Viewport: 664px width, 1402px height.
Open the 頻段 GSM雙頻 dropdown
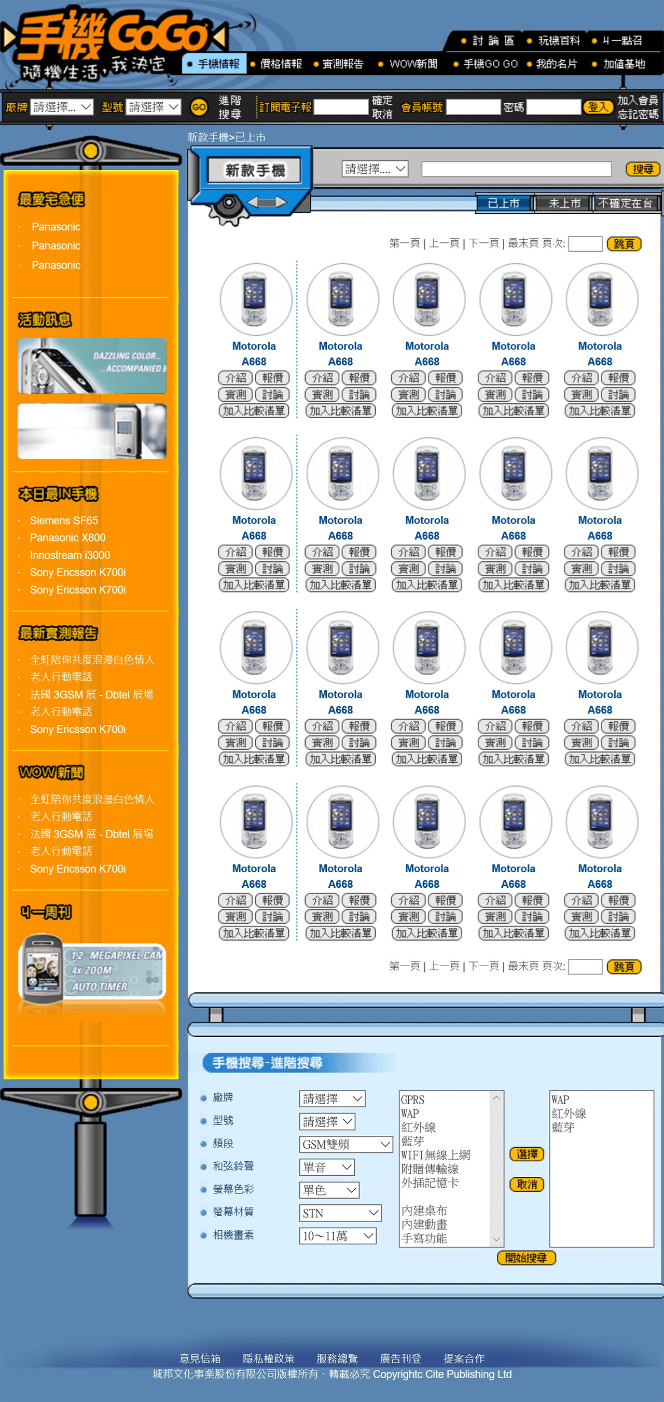pos(346,1145)
